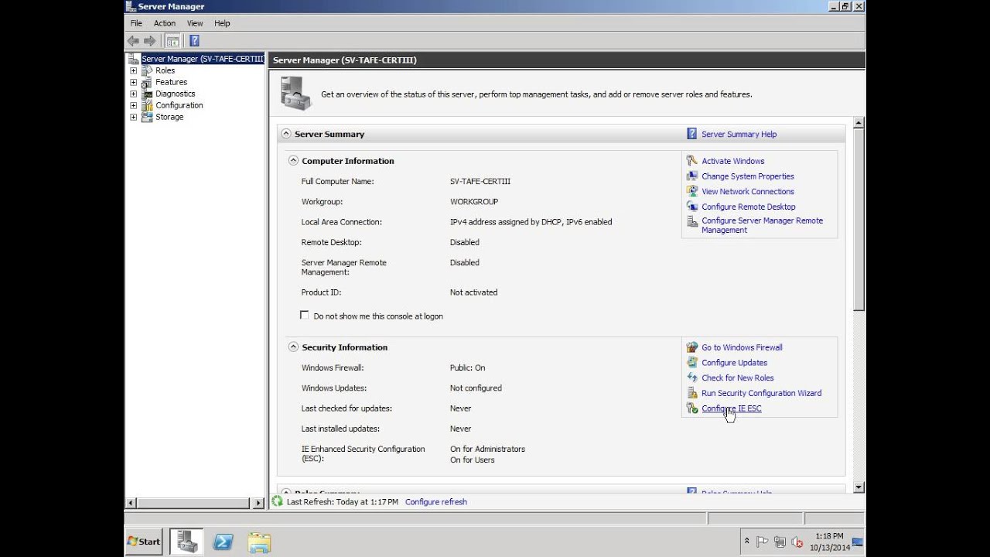Collapse the Security Information section
The height and width of the screenshot is (557, 990).
[x=293, y=347]
